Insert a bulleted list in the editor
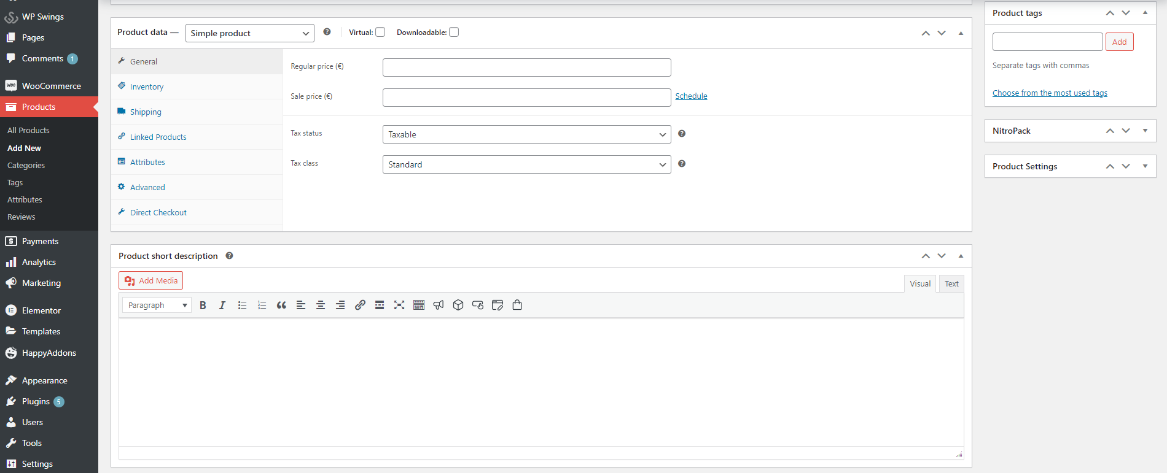This screenshot has height=473, width=1167. tap(242, 306)
